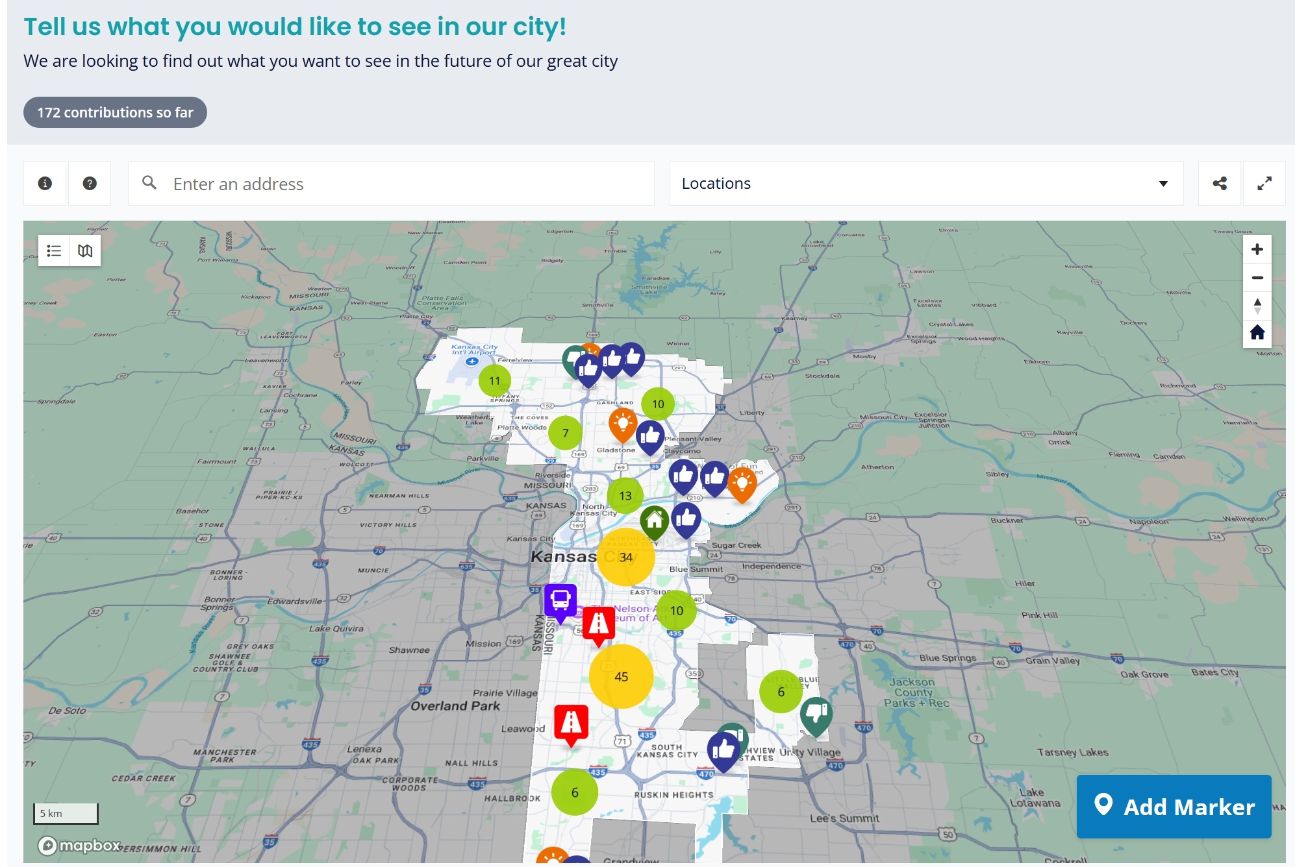The image size is (1295, 867).
Task: Open the Locations dropdown
Action: pos(925,183)
